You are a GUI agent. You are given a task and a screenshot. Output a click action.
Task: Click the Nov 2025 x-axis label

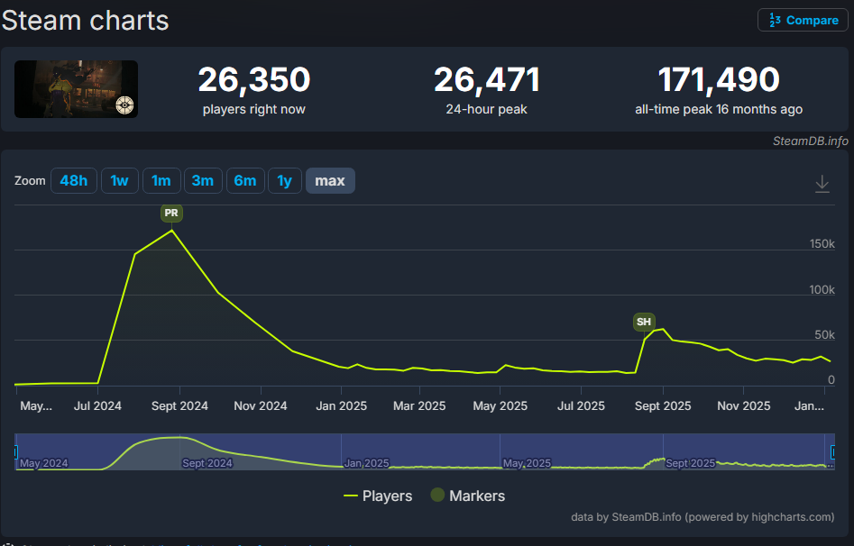[743, 406]
